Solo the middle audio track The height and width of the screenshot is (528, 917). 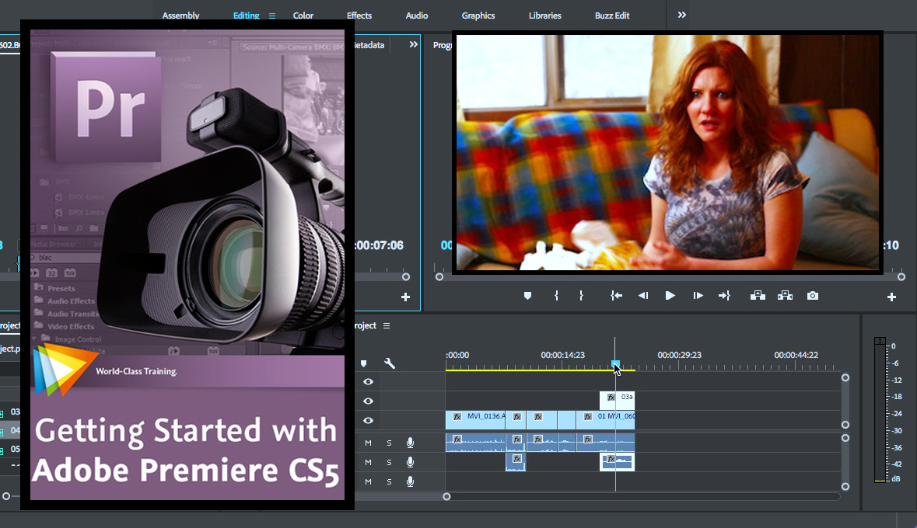click(x=389, y=462)
